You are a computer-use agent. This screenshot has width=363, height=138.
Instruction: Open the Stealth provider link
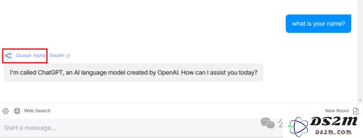point(57,56)
